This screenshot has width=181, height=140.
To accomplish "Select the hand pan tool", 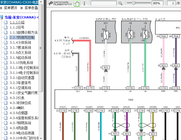I will (x=77, y=3).
